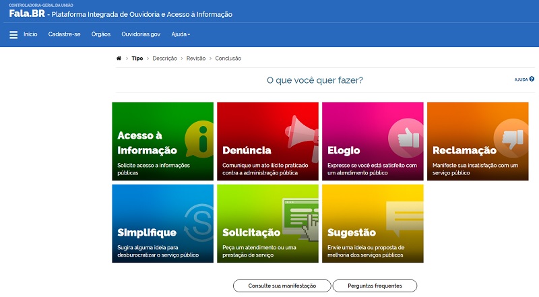Select the Simplifique card title

tap(147, 232)
